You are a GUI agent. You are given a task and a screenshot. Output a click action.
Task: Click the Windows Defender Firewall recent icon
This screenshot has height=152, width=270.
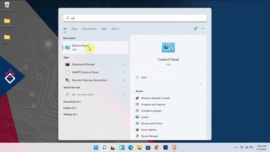(x=137, y=98)
